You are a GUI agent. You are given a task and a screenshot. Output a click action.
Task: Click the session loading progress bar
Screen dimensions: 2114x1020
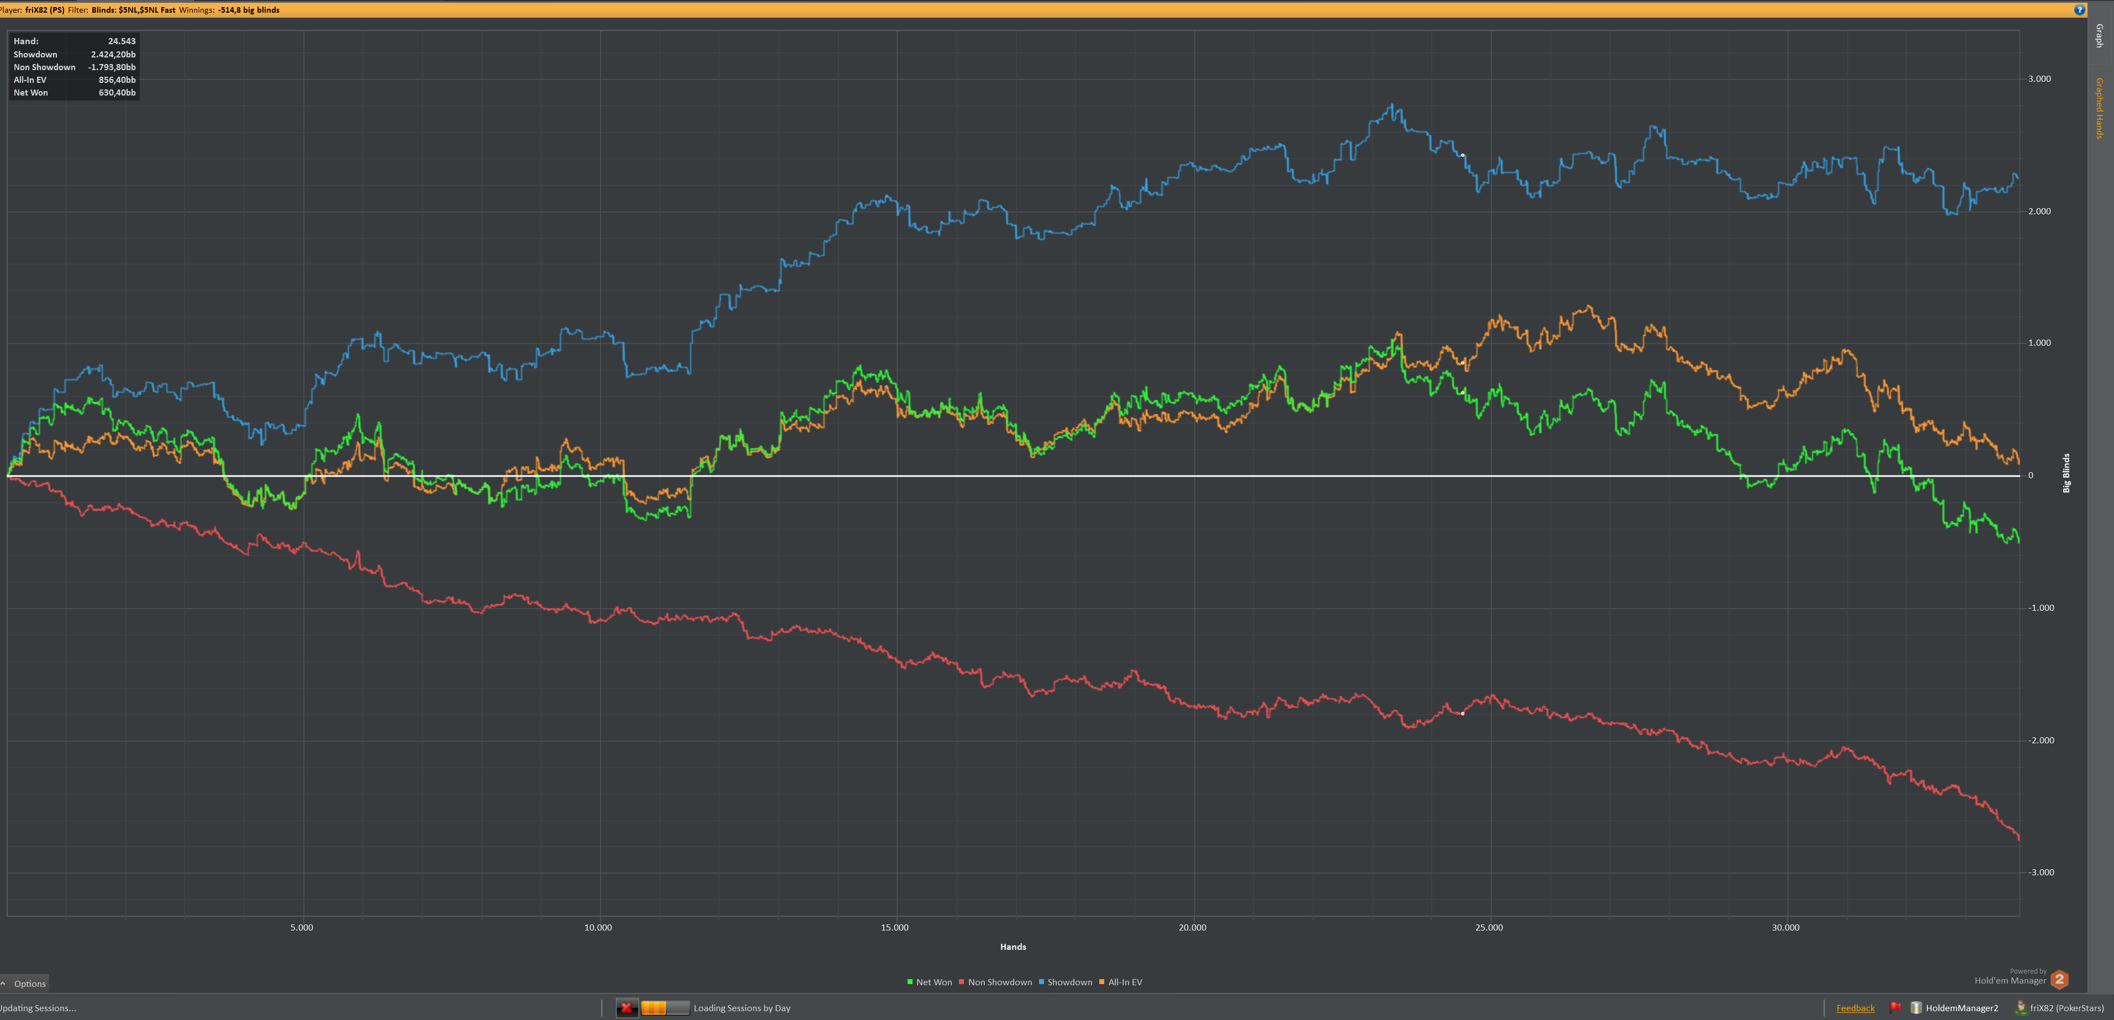click(x=665, y=1008)
